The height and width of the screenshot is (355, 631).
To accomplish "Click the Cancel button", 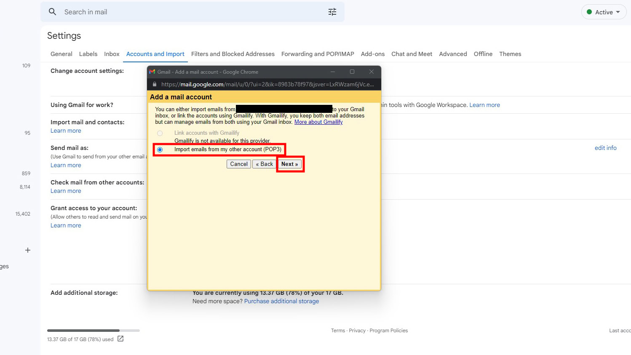I will (238, 164).
